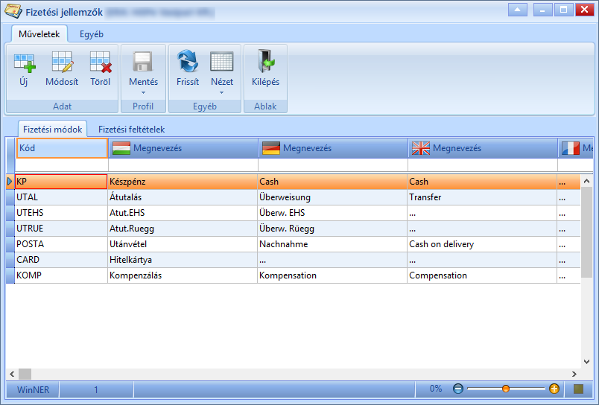Sort by the Kód column header

point(62,148)
